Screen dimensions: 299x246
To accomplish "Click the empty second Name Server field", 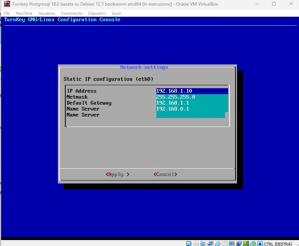I will (x=190, y=115).
